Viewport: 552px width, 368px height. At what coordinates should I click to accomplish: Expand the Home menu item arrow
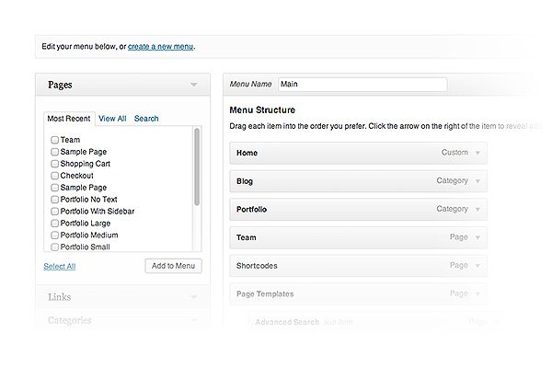pos(477,153)
